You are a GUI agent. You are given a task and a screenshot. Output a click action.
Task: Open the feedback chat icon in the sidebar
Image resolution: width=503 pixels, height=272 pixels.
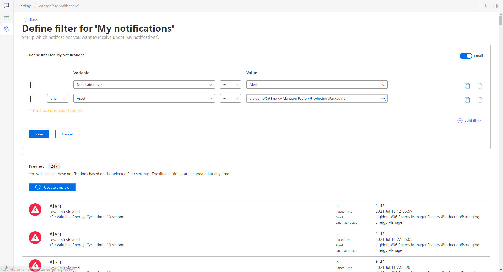(x=7, y=6)
